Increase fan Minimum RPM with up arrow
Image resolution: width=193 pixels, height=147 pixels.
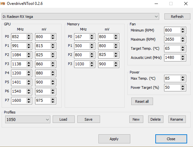[183, 29]
